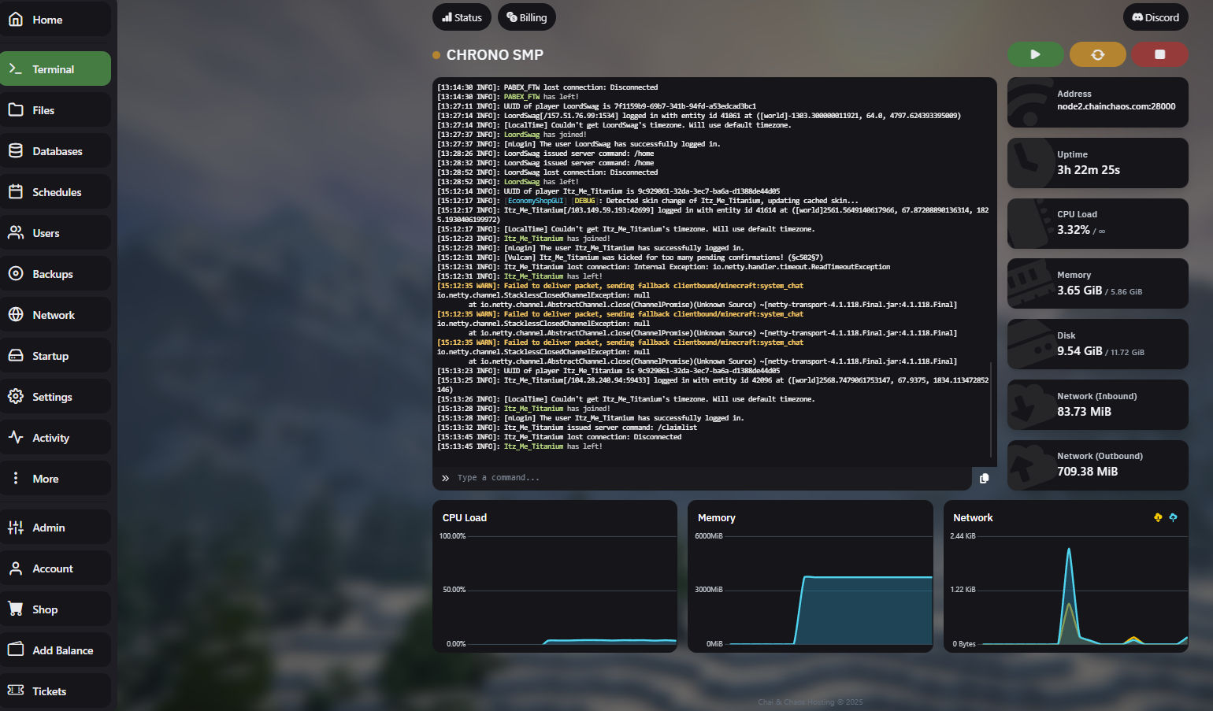The width and height of the screenshot is (1213, 711).
Task: Select the Network globe icon
Action: (x=16, y=315)
